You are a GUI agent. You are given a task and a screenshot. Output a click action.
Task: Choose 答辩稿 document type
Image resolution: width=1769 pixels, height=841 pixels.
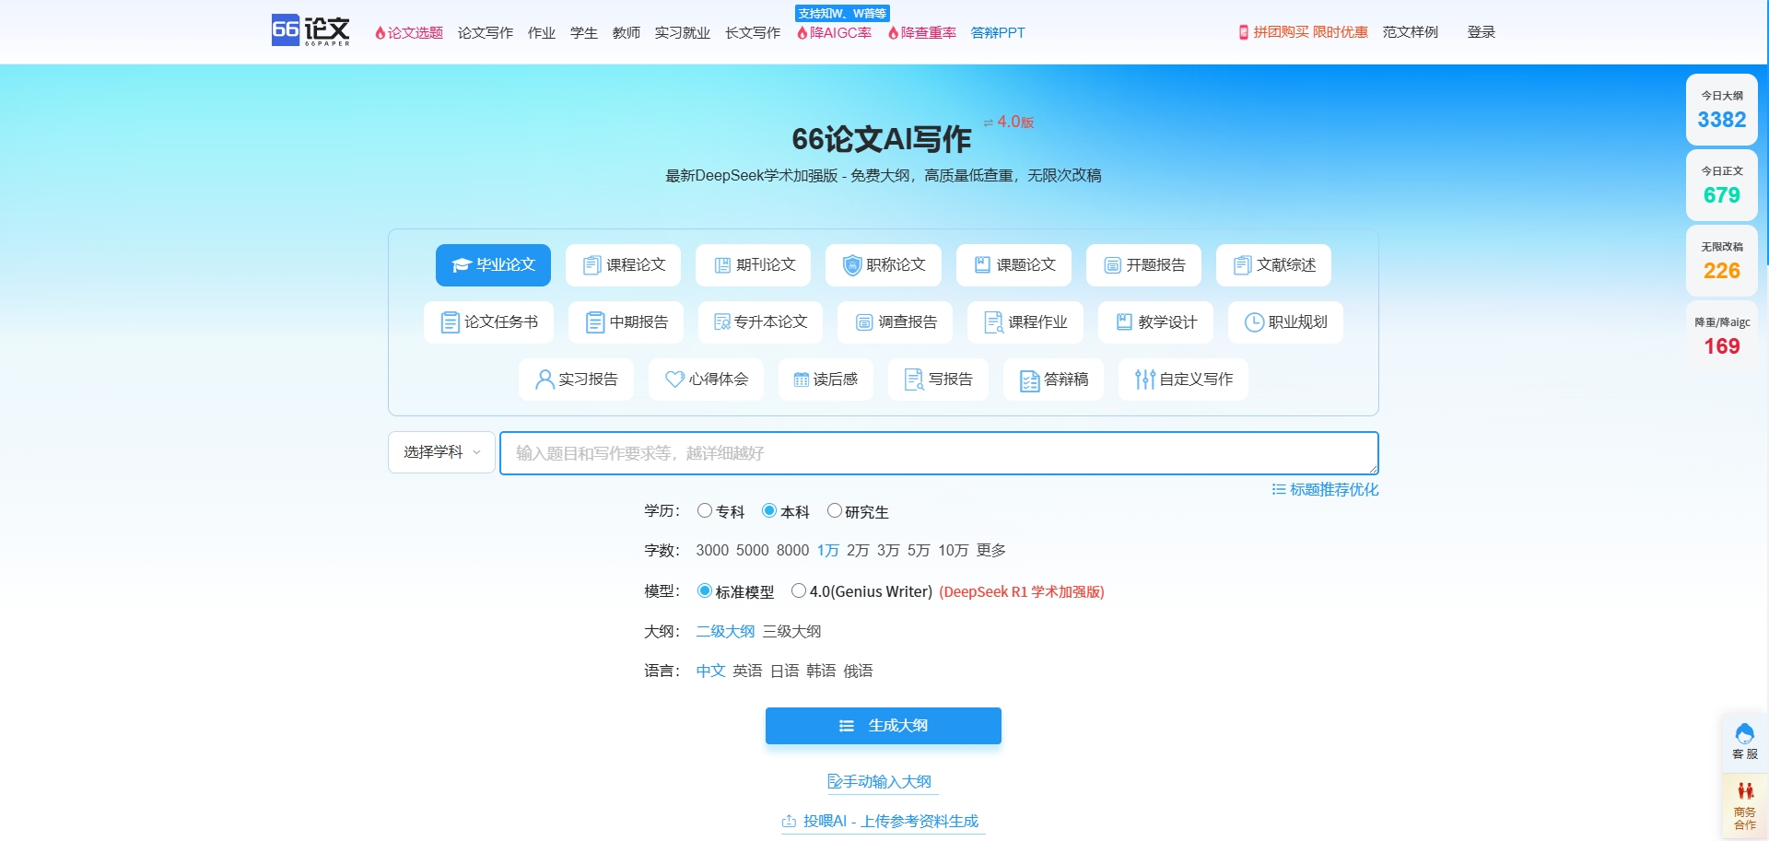[x=1053, y=380]
